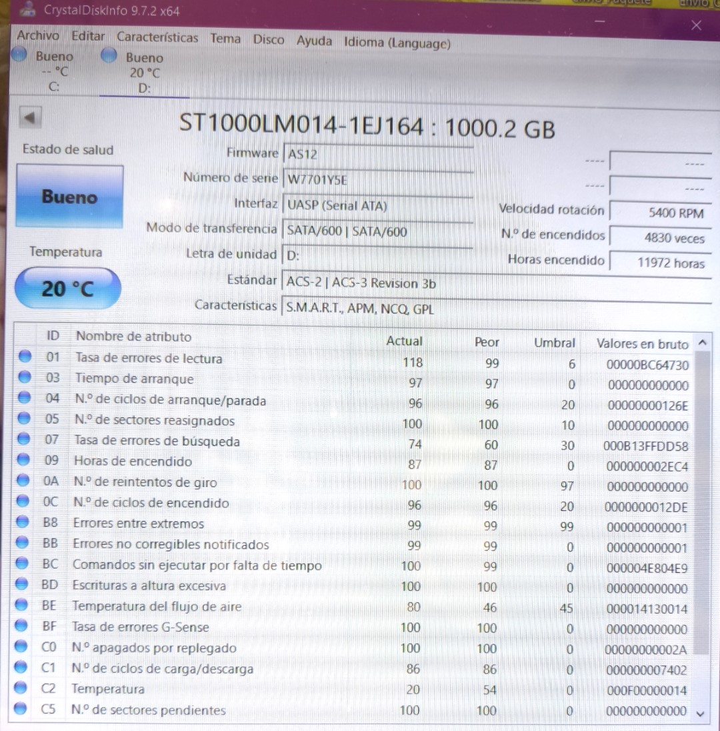This screenshot has width=720, height=731.
Task: Open the Archivo menu
Action: [38, 37]
